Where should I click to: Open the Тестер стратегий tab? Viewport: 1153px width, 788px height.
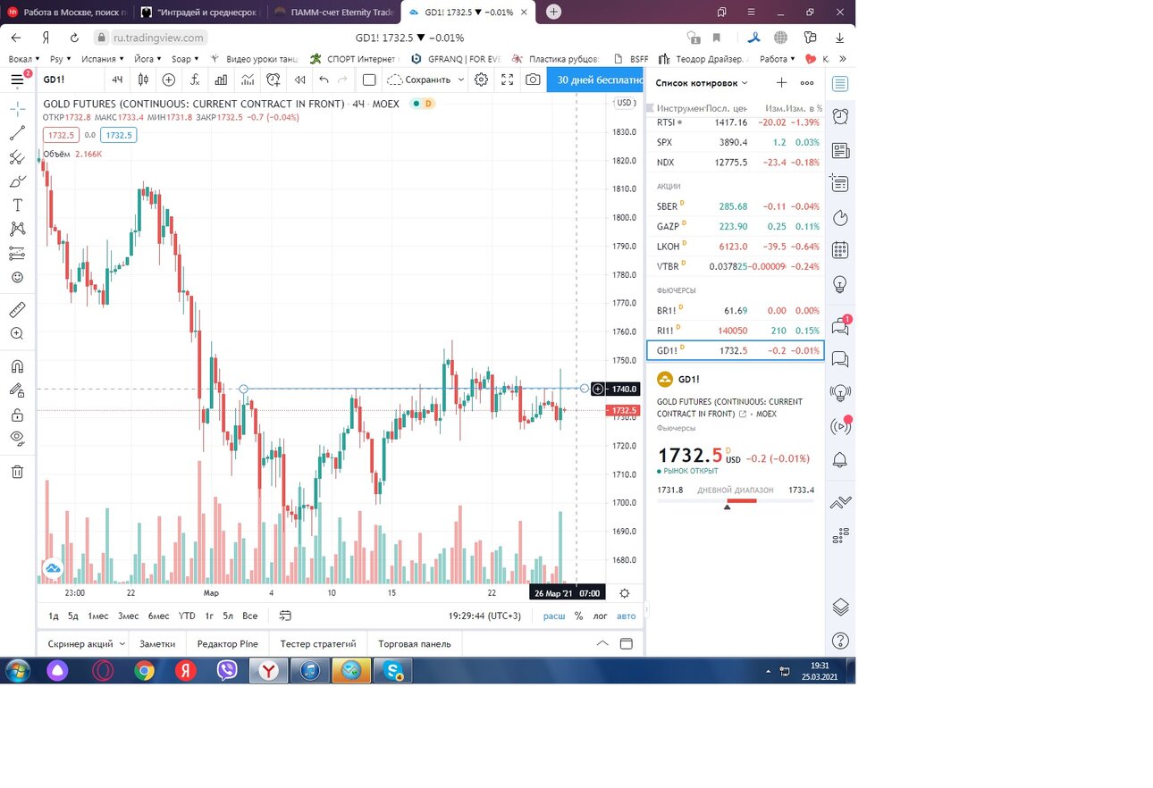318,643
